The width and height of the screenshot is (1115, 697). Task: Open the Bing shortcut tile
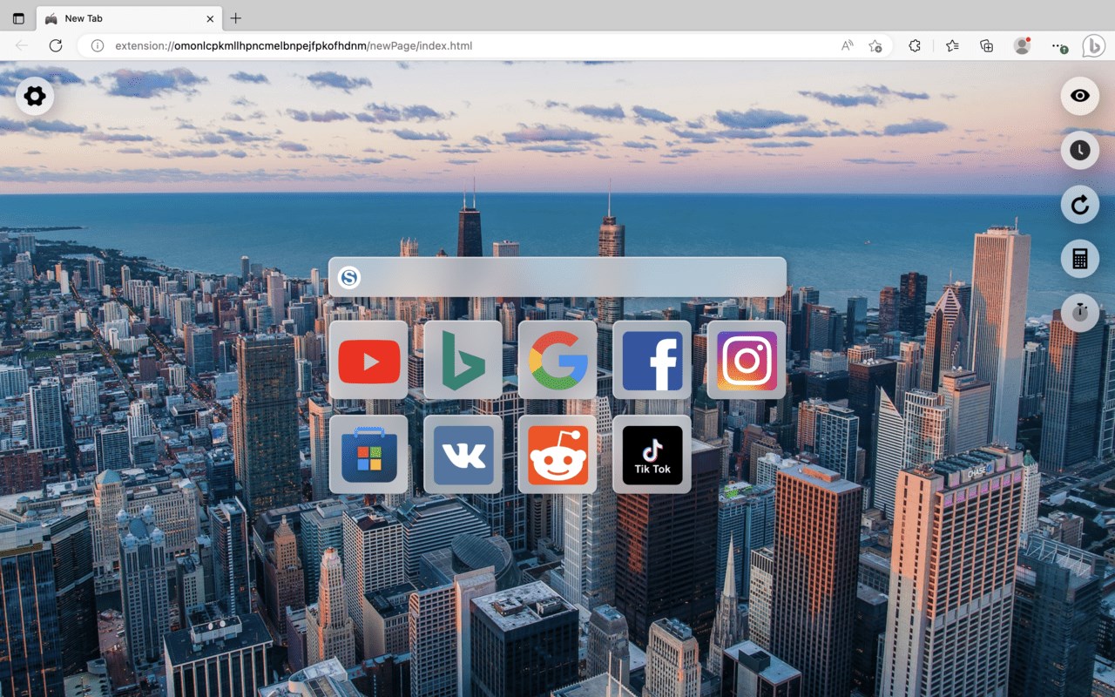click(x=463, y=360)
